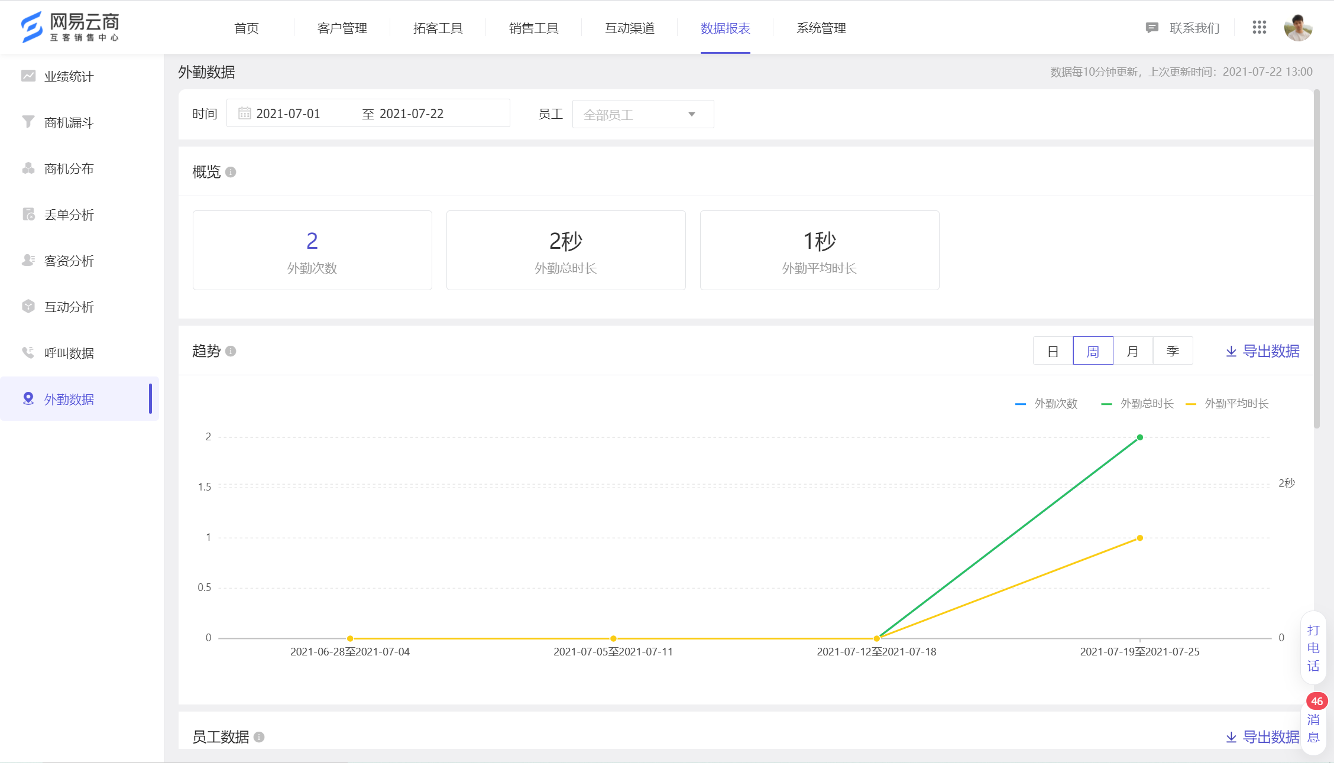Click the employee dropdown arrow

click(x=692, y=115)
